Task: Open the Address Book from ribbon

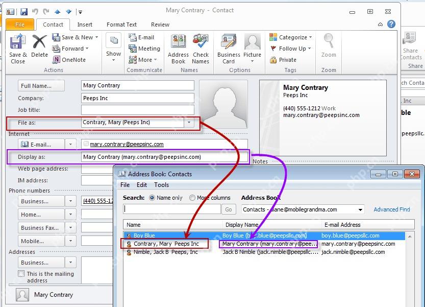Action: click(178, 49)
